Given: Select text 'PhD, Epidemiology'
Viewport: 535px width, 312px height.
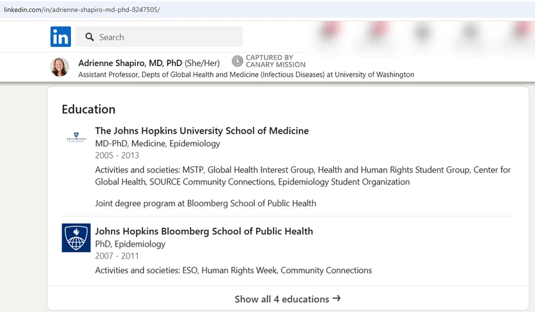Looking at the screenshot, I should tap(130, 244).
